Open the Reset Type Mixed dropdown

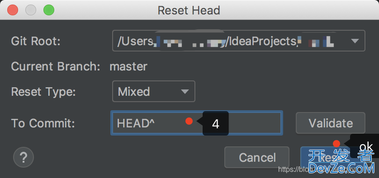tap(154, 91)
